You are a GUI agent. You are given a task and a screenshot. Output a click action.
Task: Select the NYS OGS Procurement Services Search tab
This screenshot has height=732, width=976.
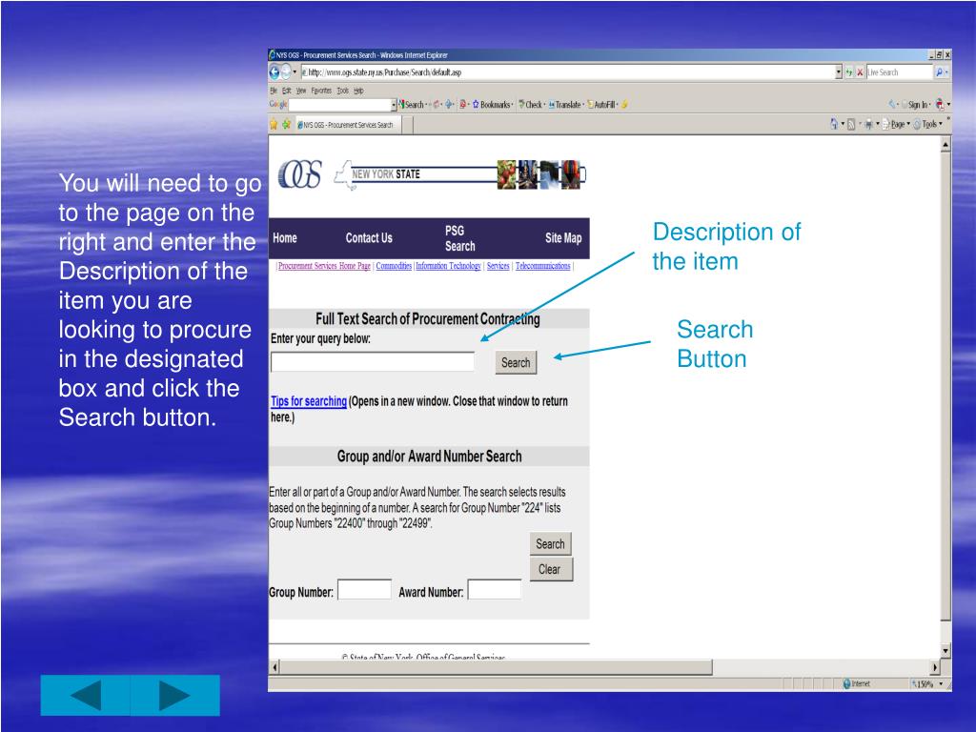click(x=347, y=125)
